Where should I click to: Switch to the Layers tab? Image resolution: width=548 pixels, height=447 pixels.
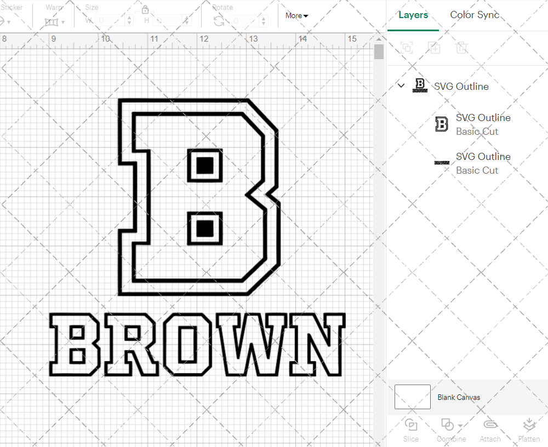(413, 15)
